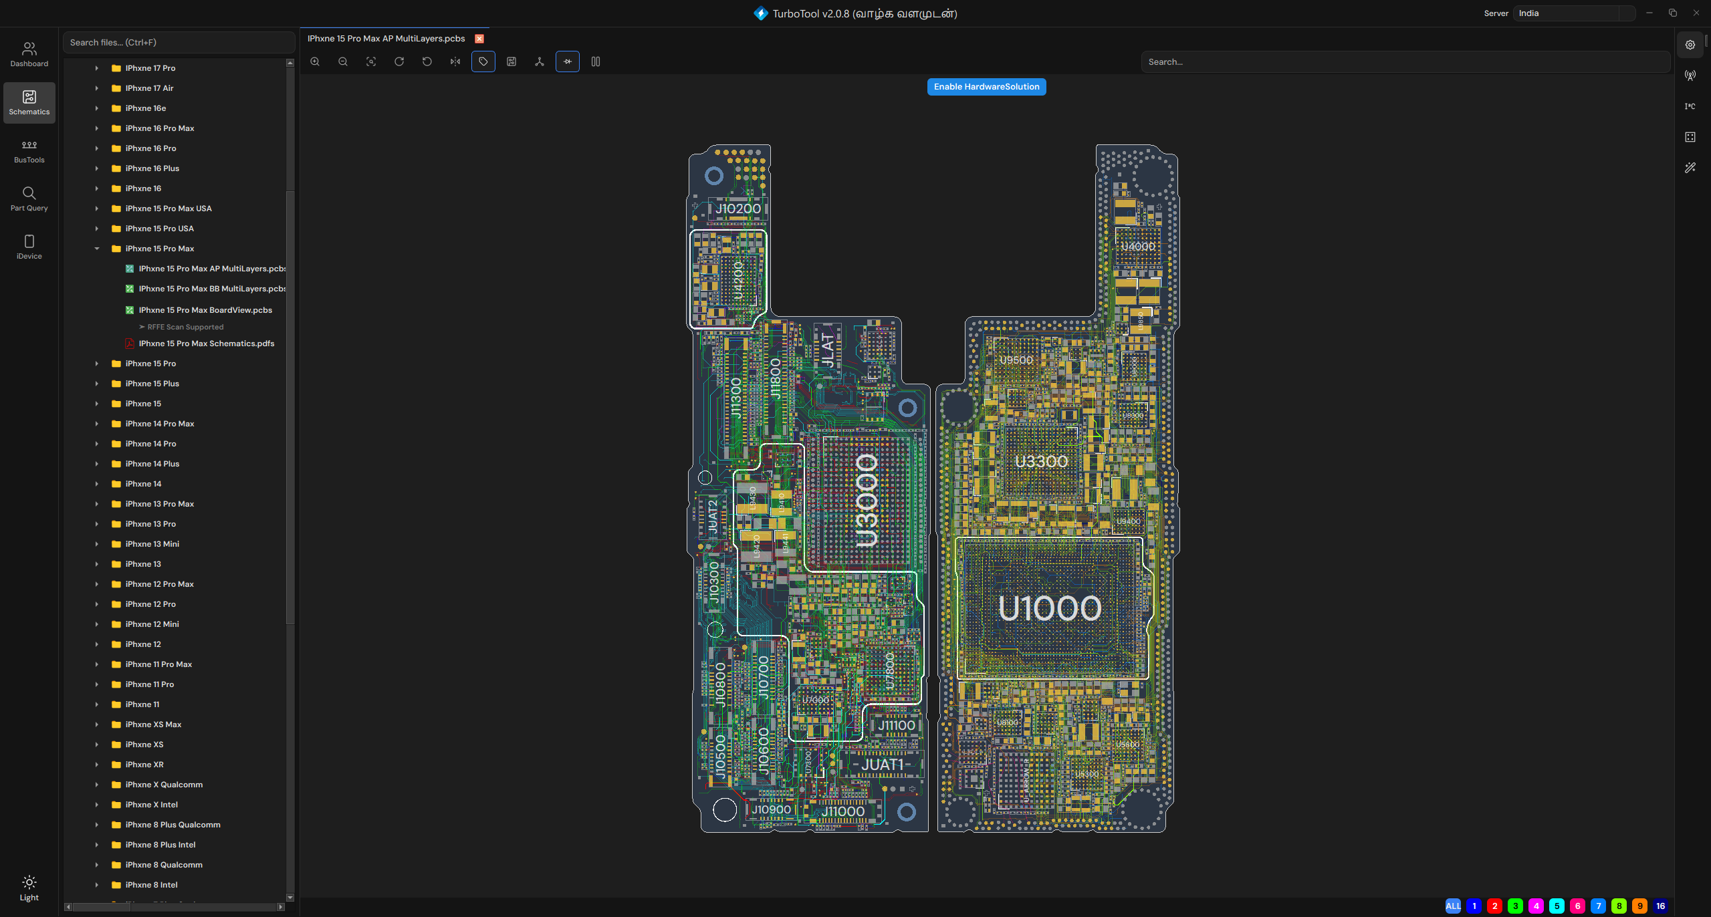Screen dimensions: 1711x917
Task: Click the zoom out magnifier icon
Action: [343, 61]
